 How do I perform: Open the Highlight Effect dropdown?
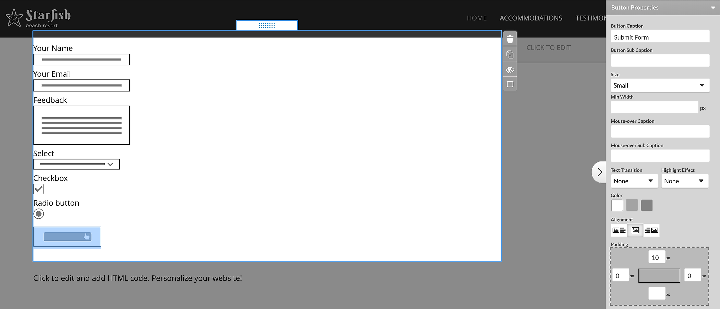pos(685,181)
